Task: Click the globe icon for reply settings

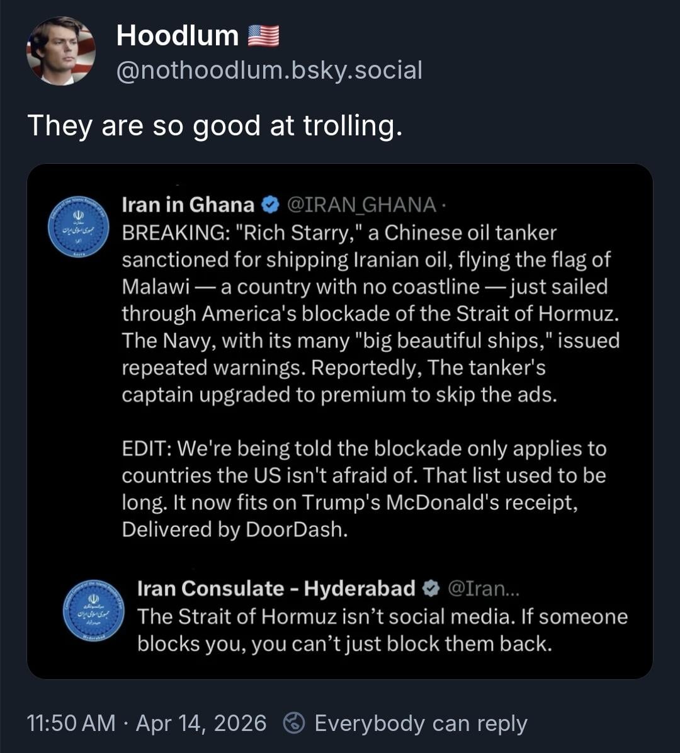Action: (294, 723)
